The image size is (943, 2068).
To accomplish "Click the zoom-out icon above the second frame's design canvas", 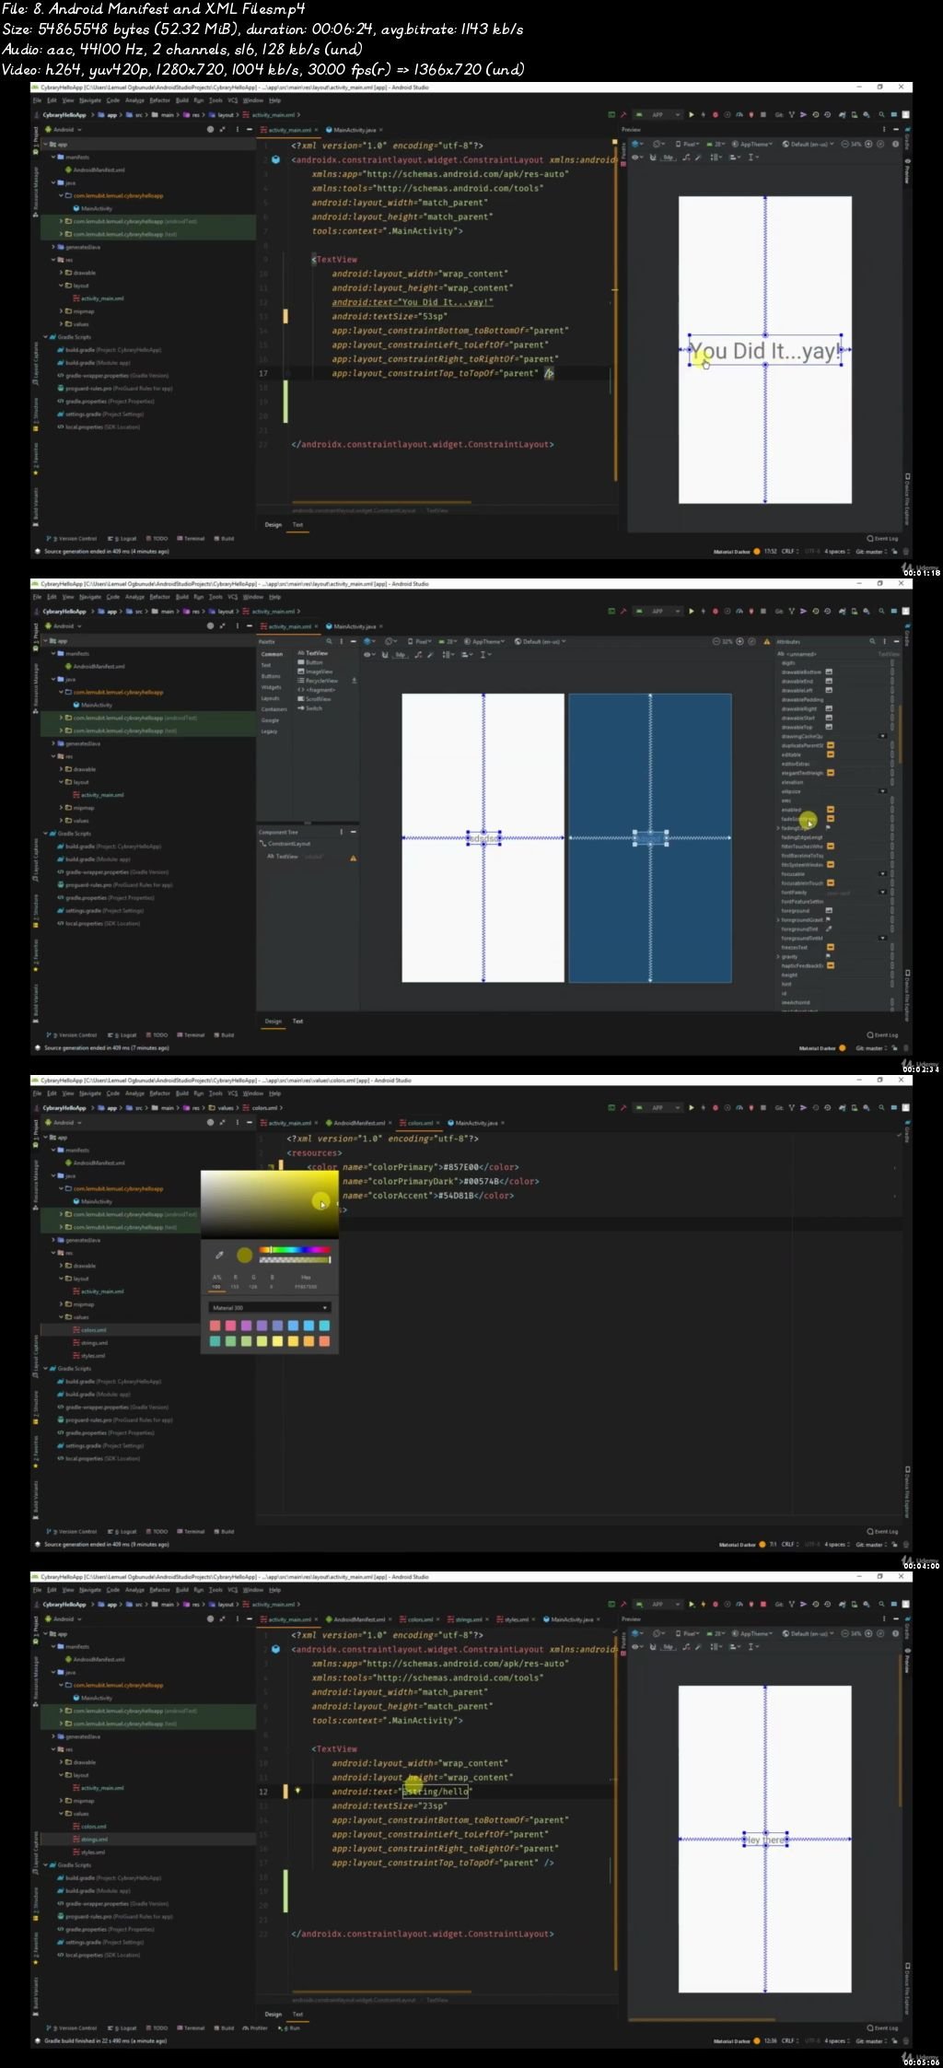I will tap(716, 641).
